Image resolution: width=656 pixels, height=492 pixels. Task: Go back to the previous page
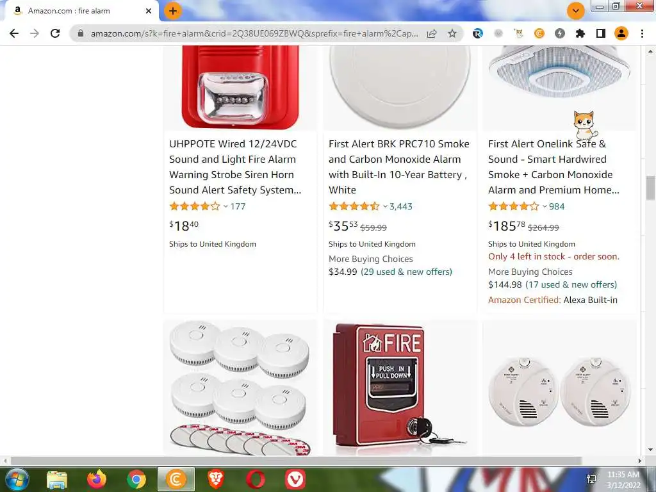14,33
